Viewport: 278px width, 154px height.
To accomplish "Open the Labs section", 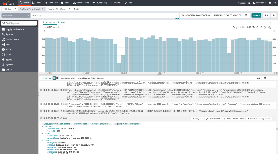I will pos(128,3).
